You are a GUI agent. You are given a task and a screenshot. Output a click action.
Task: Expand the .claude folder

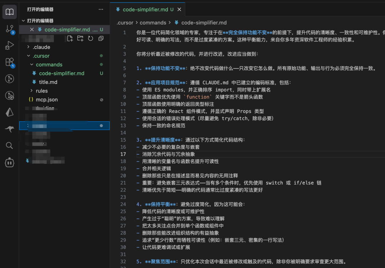(41, 47)
